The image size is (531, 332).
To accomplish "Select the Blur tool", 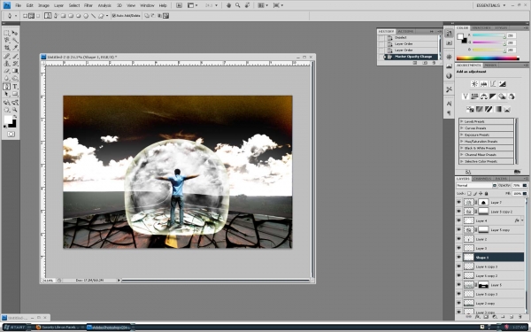I will [x=6, y=79].
